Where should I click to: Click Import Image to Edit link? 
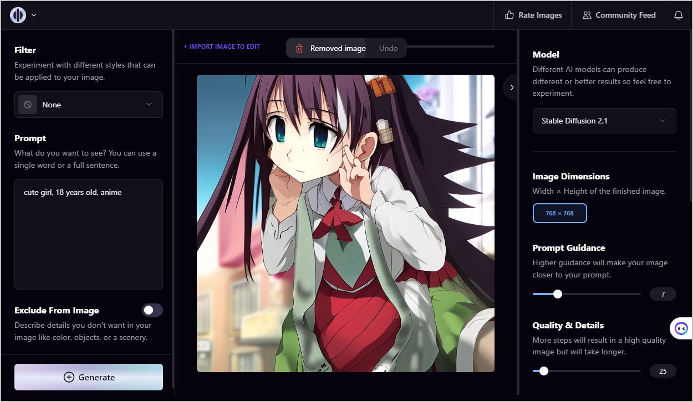pos(222,47)
